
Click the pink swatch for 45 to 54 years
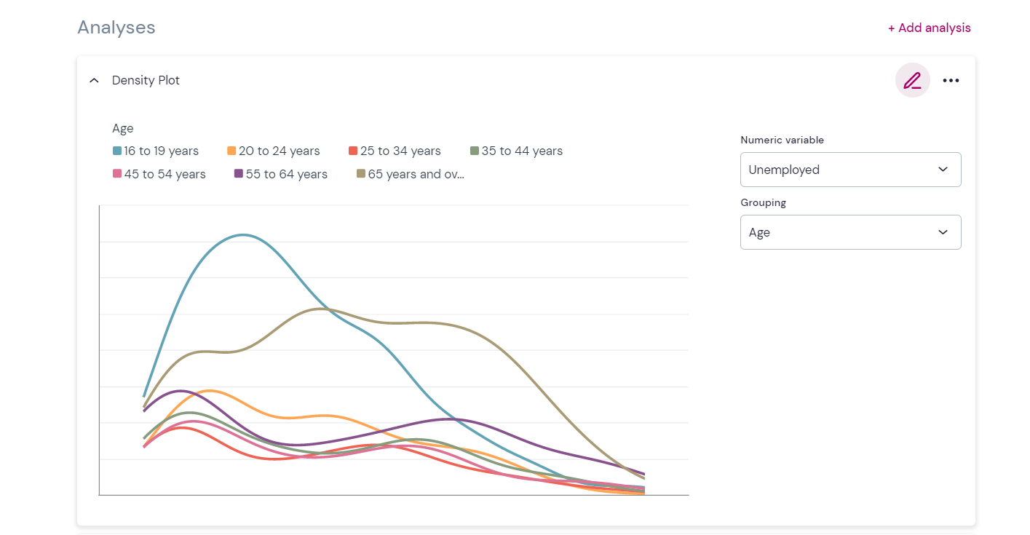pos(117,174)
